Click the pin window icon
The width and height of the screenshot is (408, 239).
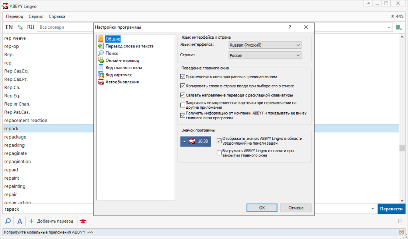point(369,3)
